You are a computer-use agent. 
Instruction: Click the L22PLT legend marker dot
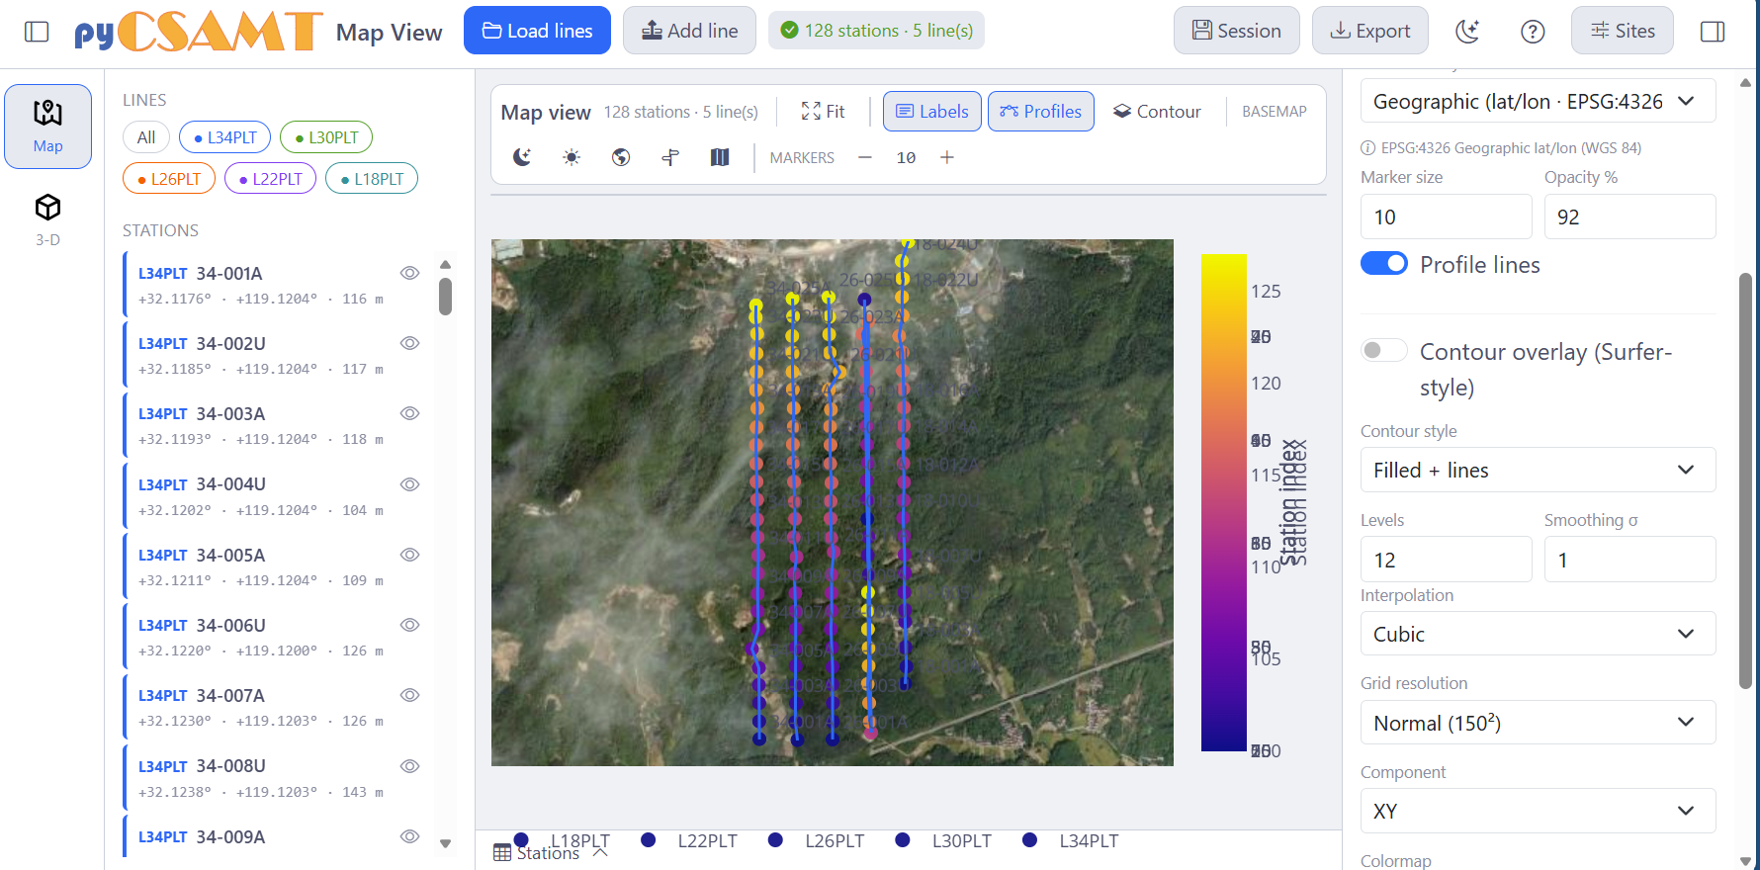pyautogui.click(x=649, y=839)
